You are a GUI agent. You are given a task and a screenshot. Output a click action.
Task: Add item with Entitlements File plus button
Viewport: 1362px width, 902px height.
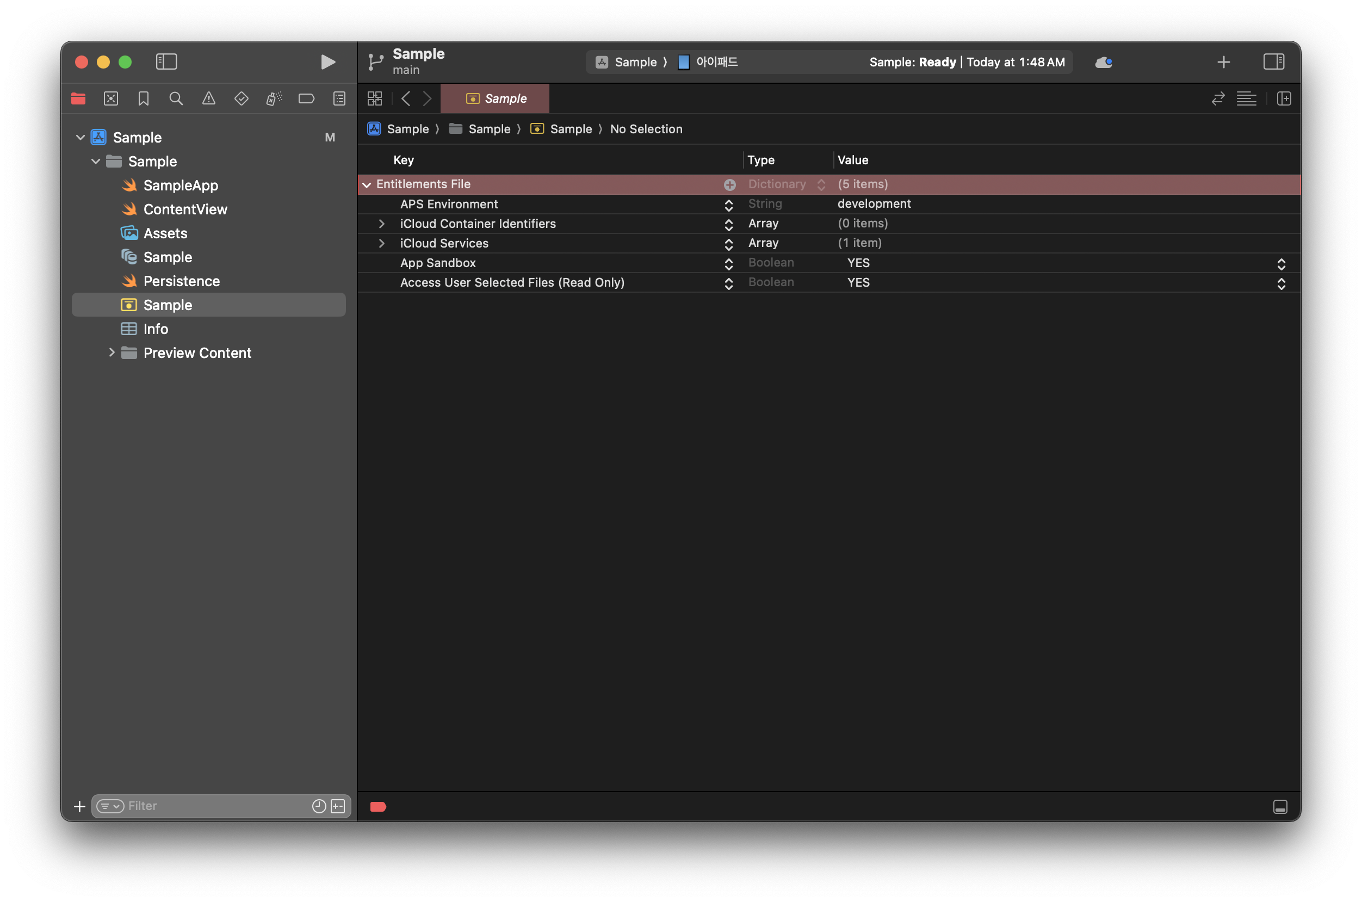(729, 184)
